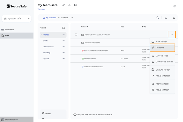Open the Marketing folder options ellipsis
Screen dimensions: 183x122
point(64,53)
